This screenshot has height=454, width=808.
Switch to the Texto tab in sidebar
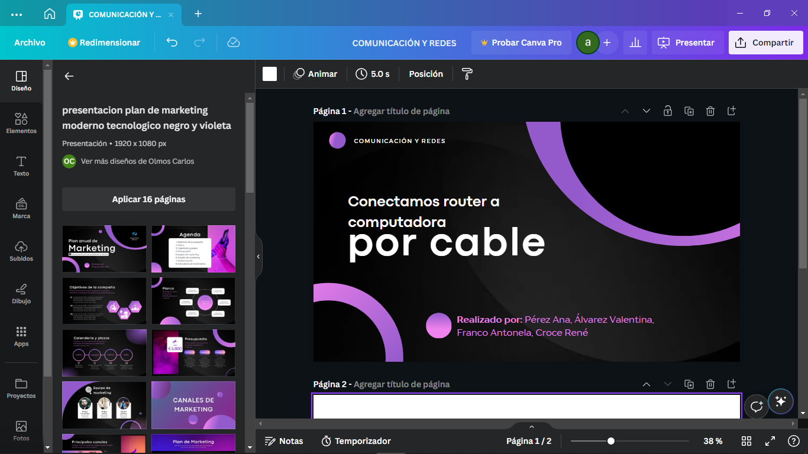tap(21, 166)
